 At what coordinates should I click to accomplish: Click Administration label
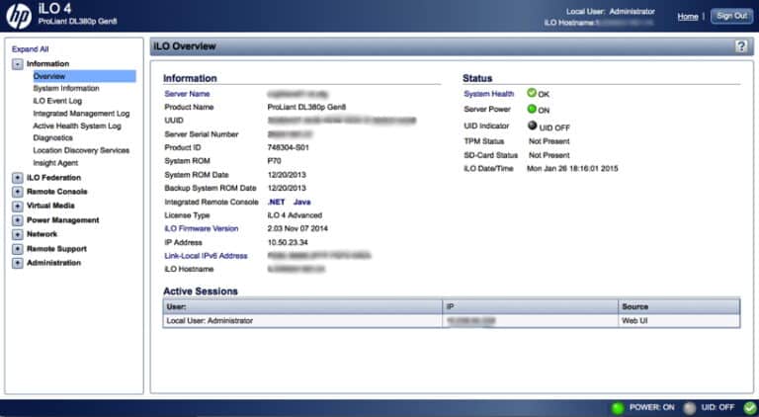pyautogui.click(x=53, y=263)
